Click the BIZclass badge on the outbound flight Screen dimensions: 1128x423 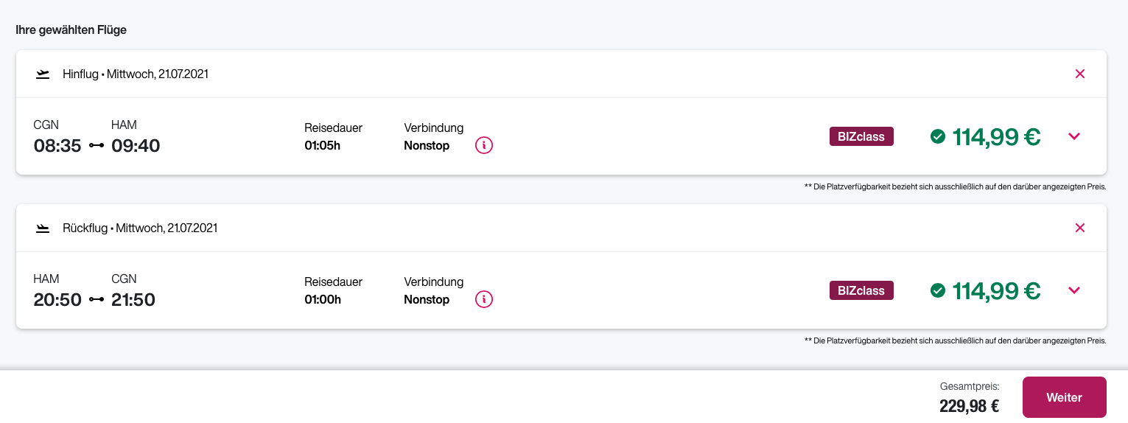coord(861,136)
